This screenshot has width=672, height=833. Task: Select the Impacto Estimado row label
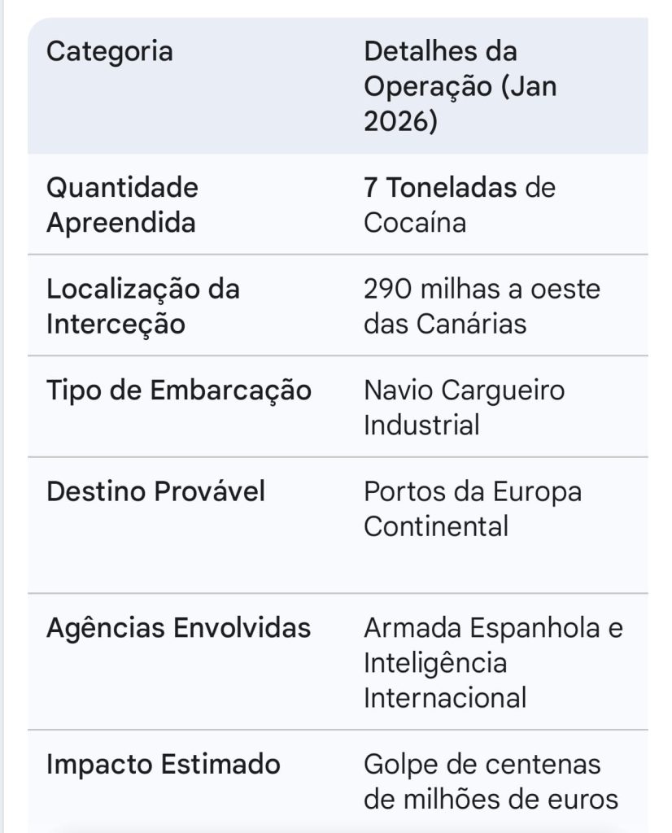tap(164, 764)
